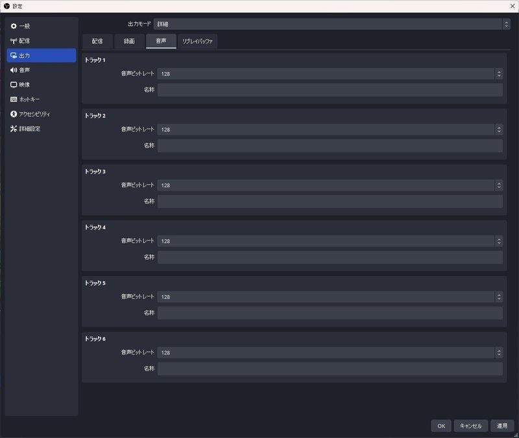Open トラック 3 音声ビットレート dropdown
519x438 pixels.
(x=330, y=185)
